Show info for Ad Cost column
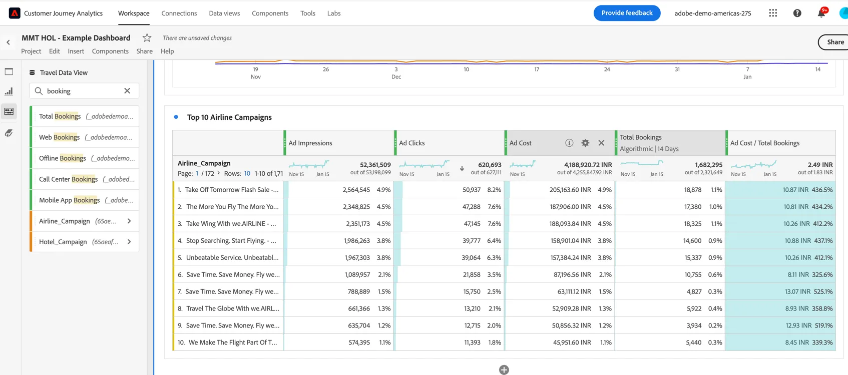The height and width of the screenshot is (375, 848). click(x=569, y=143)
